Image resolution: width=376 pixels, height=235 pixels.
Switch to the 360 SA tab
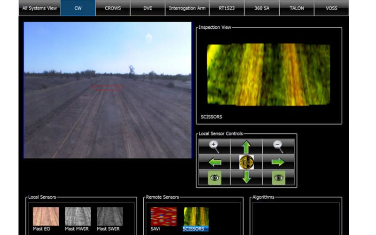point(261,8)
